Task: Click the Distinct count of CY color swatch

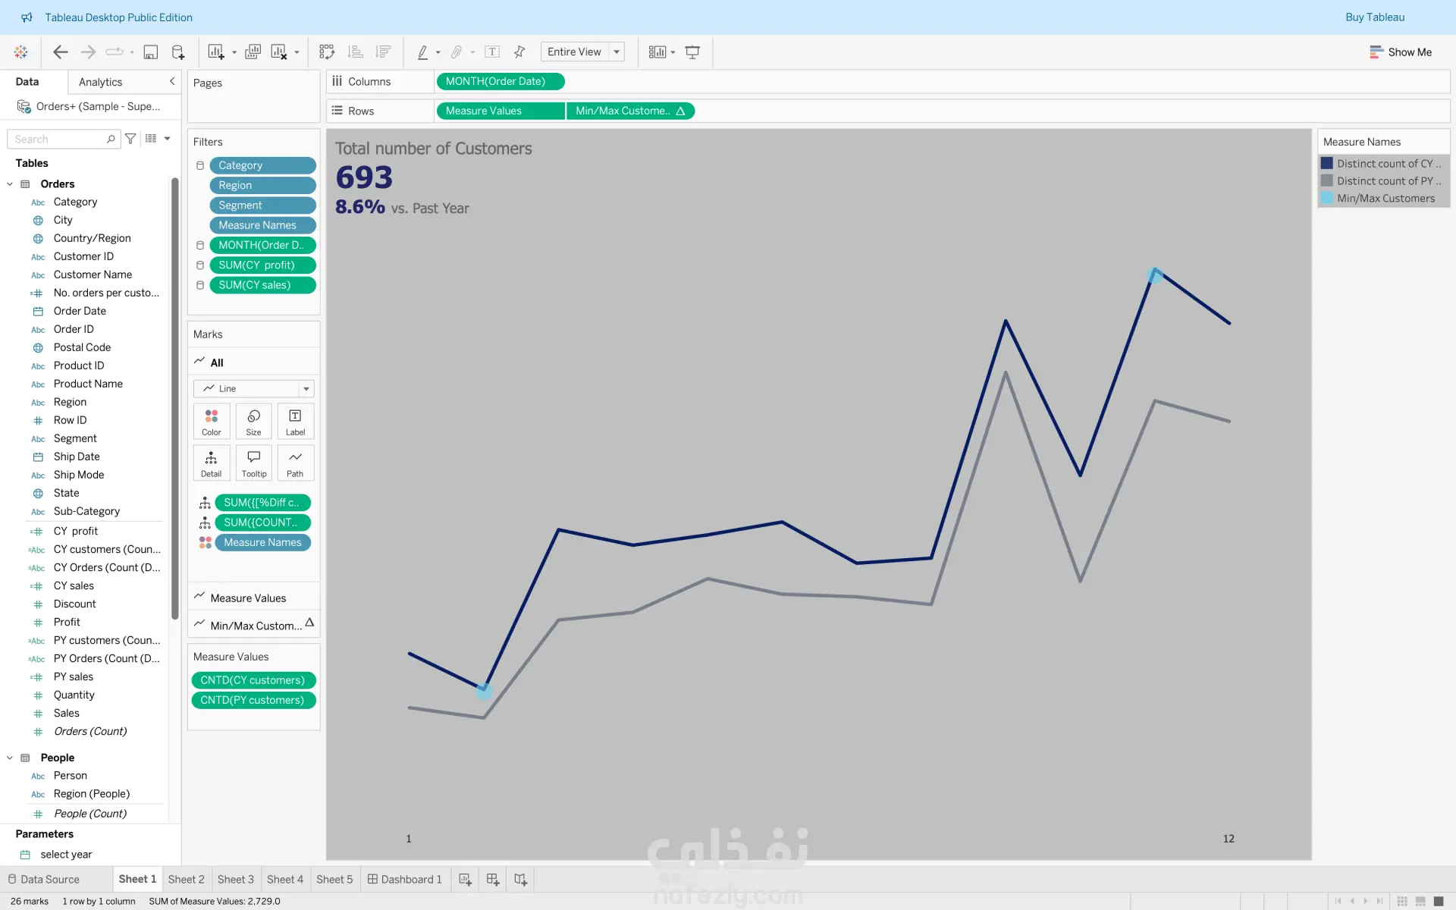Action: tap(1327, 163)
